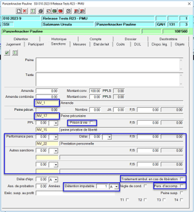Image resolution: width=194 pixels, height=212 pixels.
Task: Click the second-to-last red document toolbar icon
Action: 76,11
